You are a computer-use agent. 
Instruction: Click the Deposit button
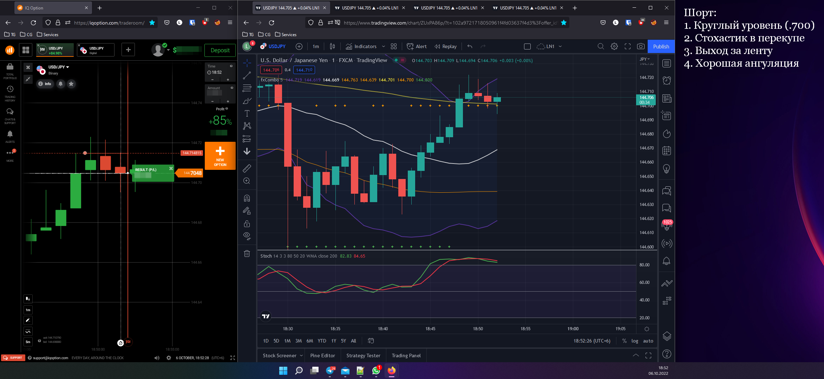(220, 50)
